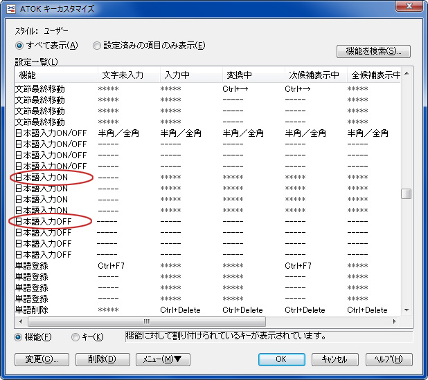Click 半角／全角 cell under 文字未入力
Screen dimensions: 428x380
pos(118,133)
